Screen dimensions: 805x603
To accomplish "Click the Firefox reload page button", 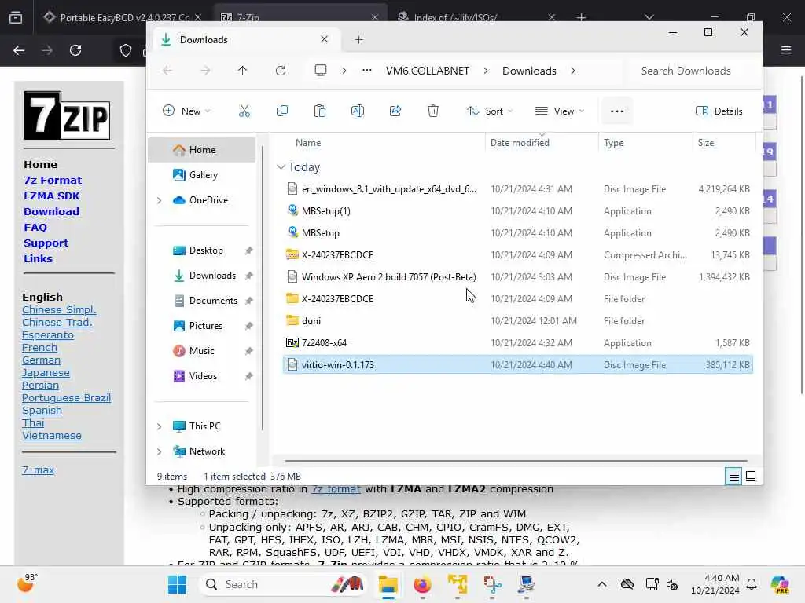I will 75,50.
